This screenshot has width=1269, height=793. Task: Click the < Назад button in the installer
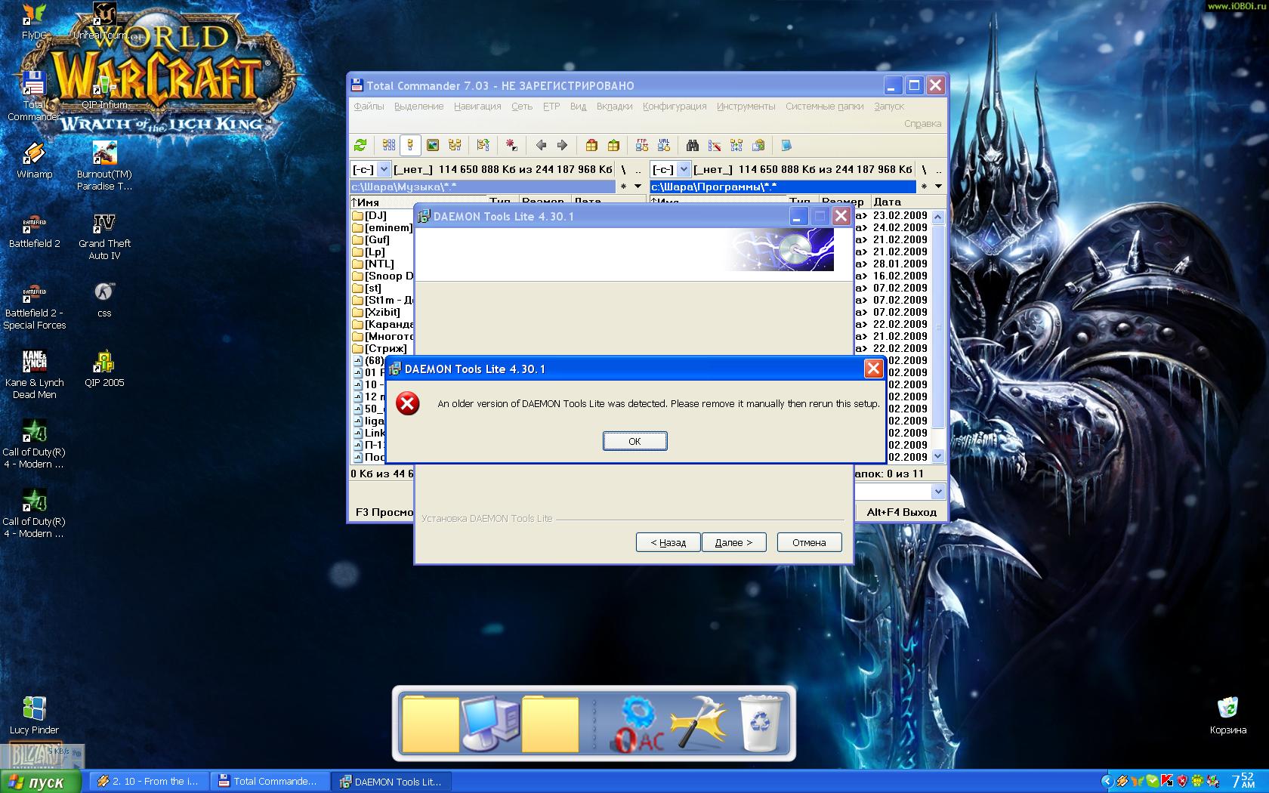[x=668, y=542]
